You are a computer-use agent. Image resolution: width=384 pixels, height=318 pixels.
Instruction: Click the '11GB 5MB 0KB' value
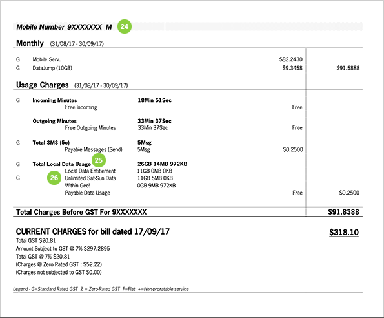click(x=155, y=178)
